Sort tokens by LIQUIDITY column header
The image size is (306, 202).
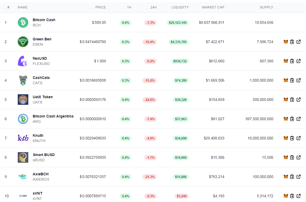(180, 7)
